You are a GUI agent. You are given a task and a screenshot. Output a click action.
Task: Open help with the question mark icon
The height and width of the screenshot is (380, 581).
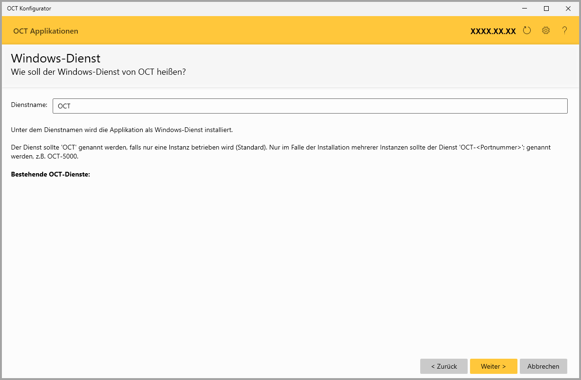(564, 31)
